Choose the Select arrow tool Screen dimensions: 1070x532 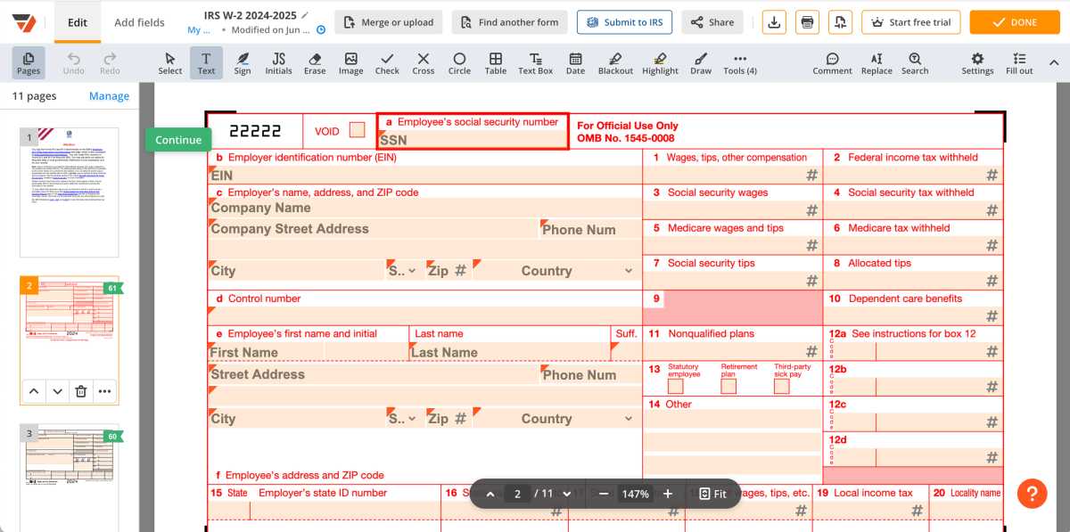coord(170,62)
